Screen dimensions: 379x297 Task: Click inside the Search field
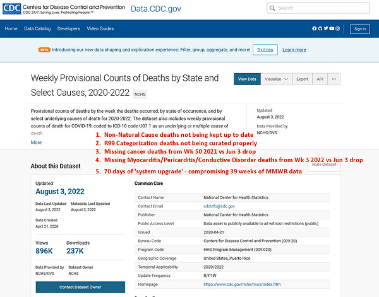tap(318, 8)
